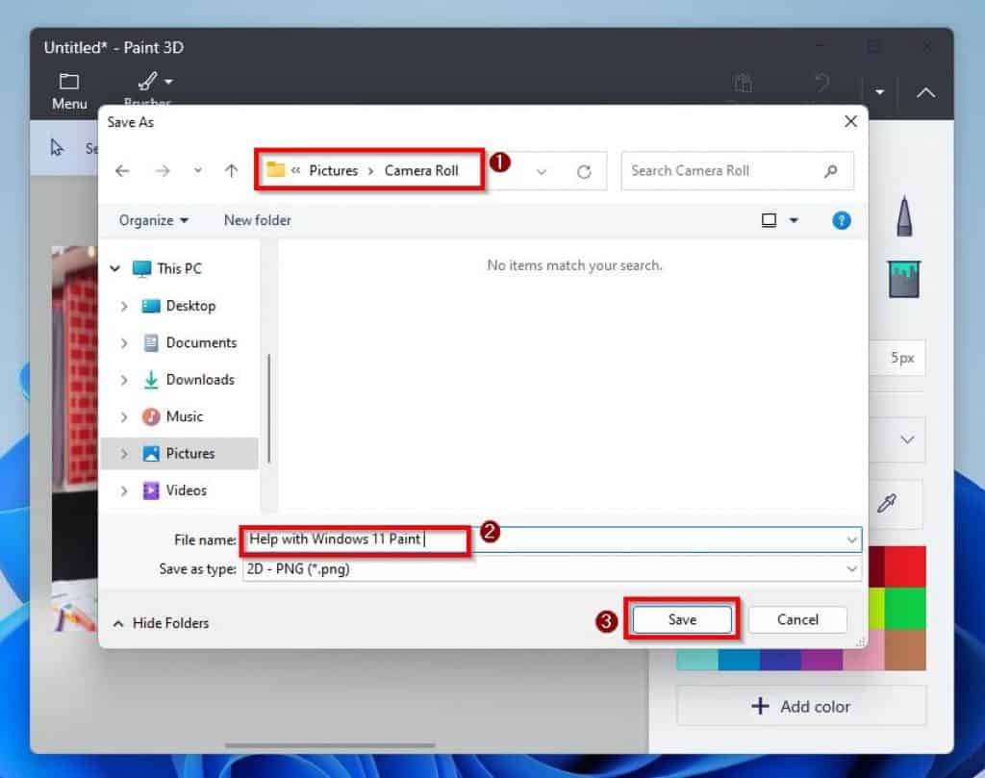Viewport: 985px width, 778px height.
Task: Click Hide Folders
Action: pos(161,623)
